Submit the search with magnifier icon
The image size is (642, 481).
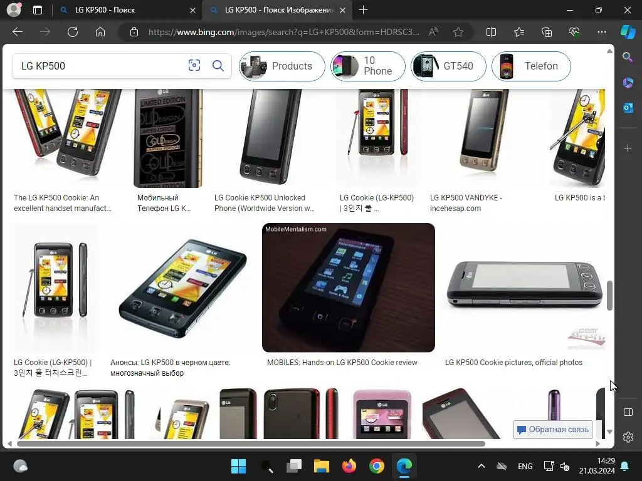coord(218,65)
